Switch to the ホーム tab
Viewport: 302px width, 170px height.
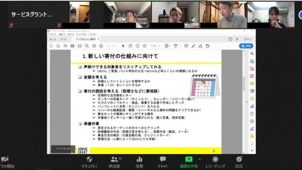click(53, 39)
